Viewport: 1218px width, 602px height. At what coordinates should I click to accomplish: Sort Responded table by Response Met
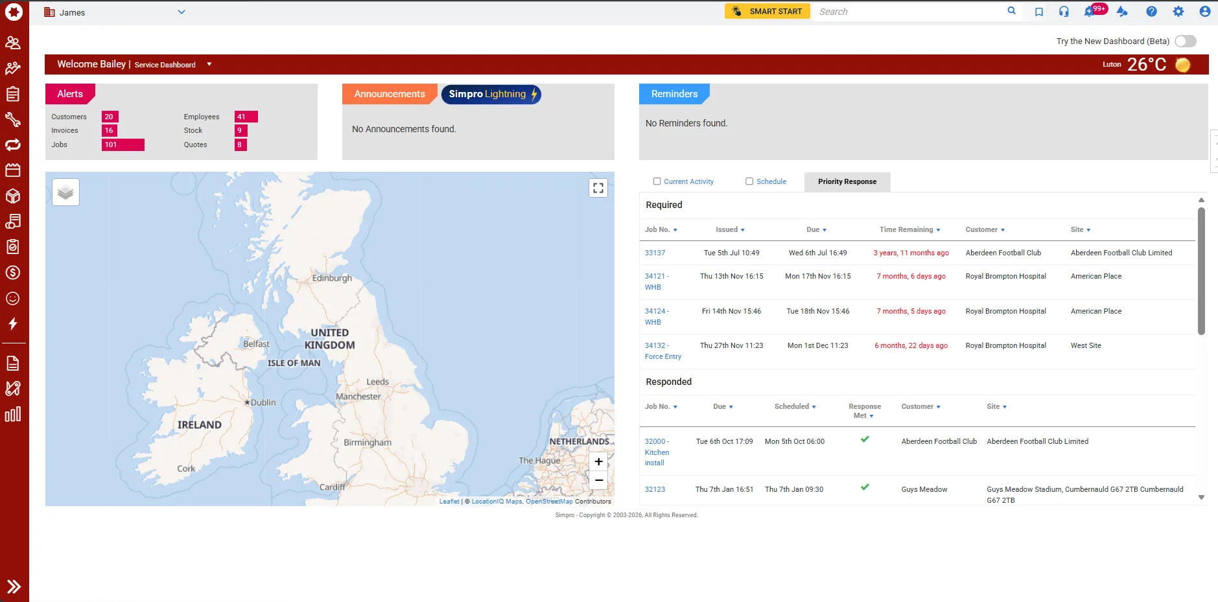pos(864,411)
